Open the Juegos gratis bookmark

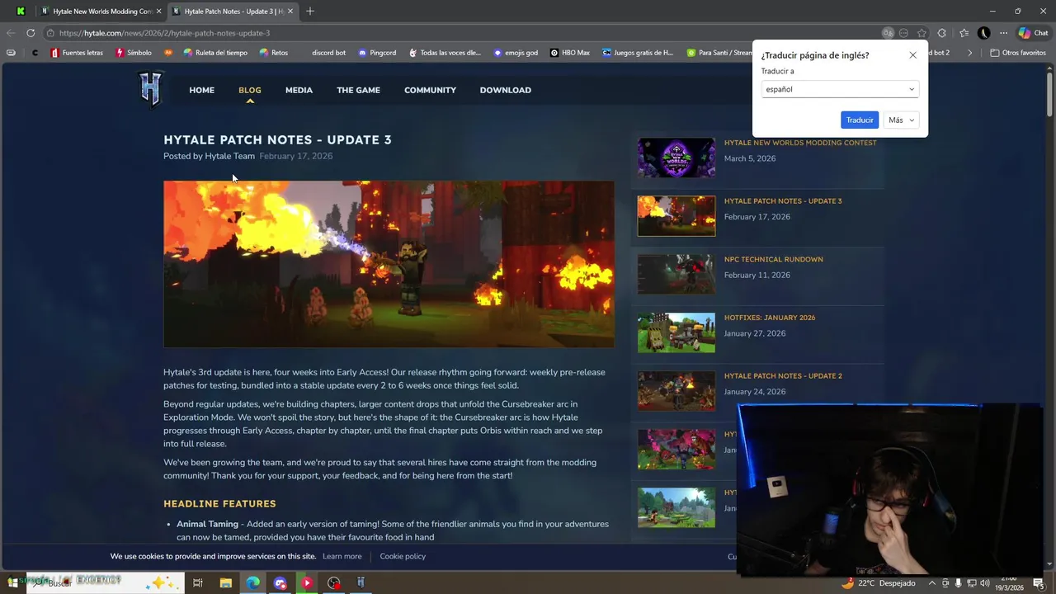[638, 53]
